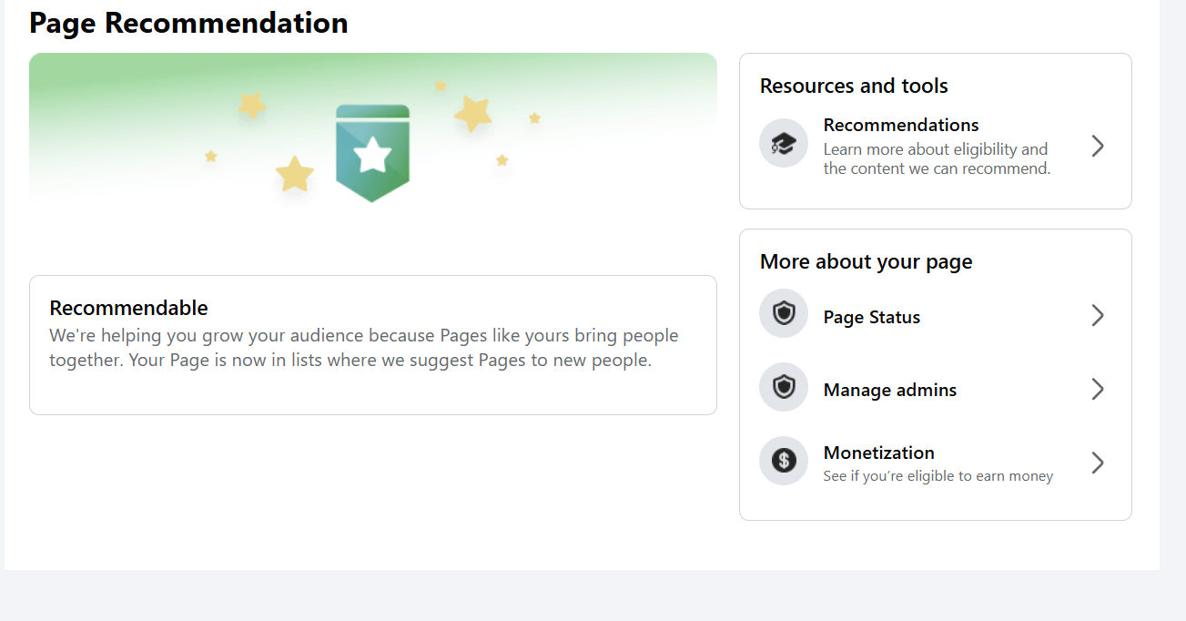
Task: Click the shield icon next to Page Status
Action: pyautogui.click(x=783, y=314)
